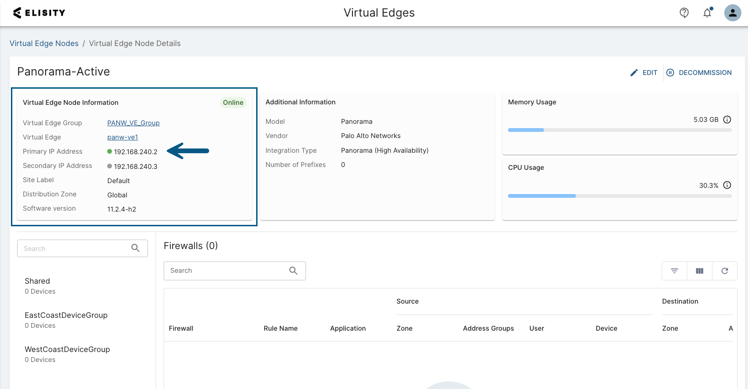Click the DECOMMISSION button
The width and height of the screenshot is (748, 389).
(x=699, y=73)
